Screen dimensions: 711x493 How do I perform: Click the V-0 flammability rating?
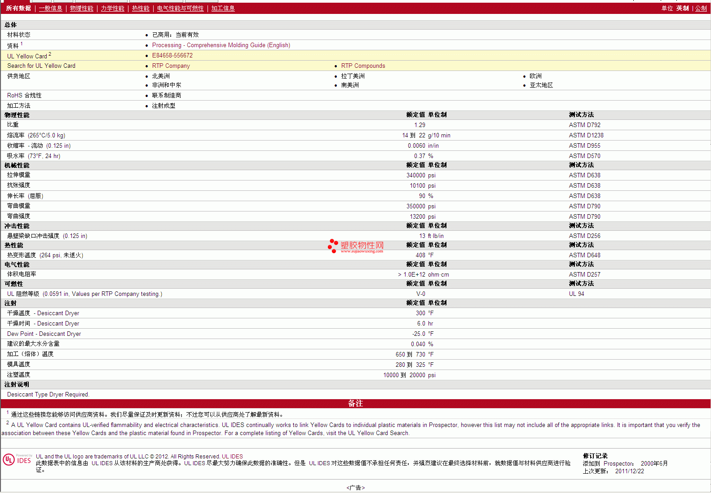click(420, 294)
